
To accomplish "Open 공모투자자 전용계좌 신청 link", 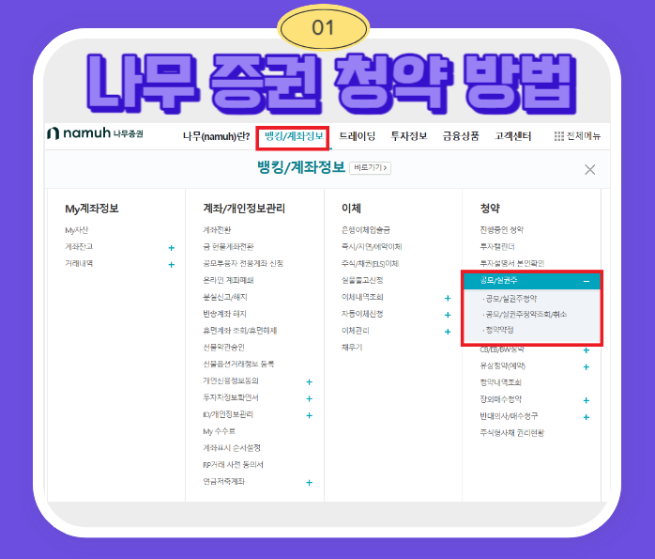I will pyautogui.click(x=243, y=263).
